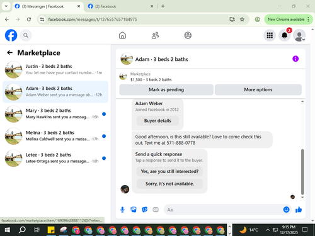Open Mary 3 beds 2 baths conversation
This screenshot has height=236, width=315.
coord(55,114)
